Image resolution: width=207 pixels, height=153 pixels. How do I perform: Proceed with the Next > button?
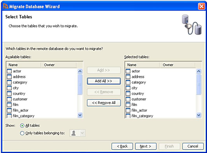point(146,146)
